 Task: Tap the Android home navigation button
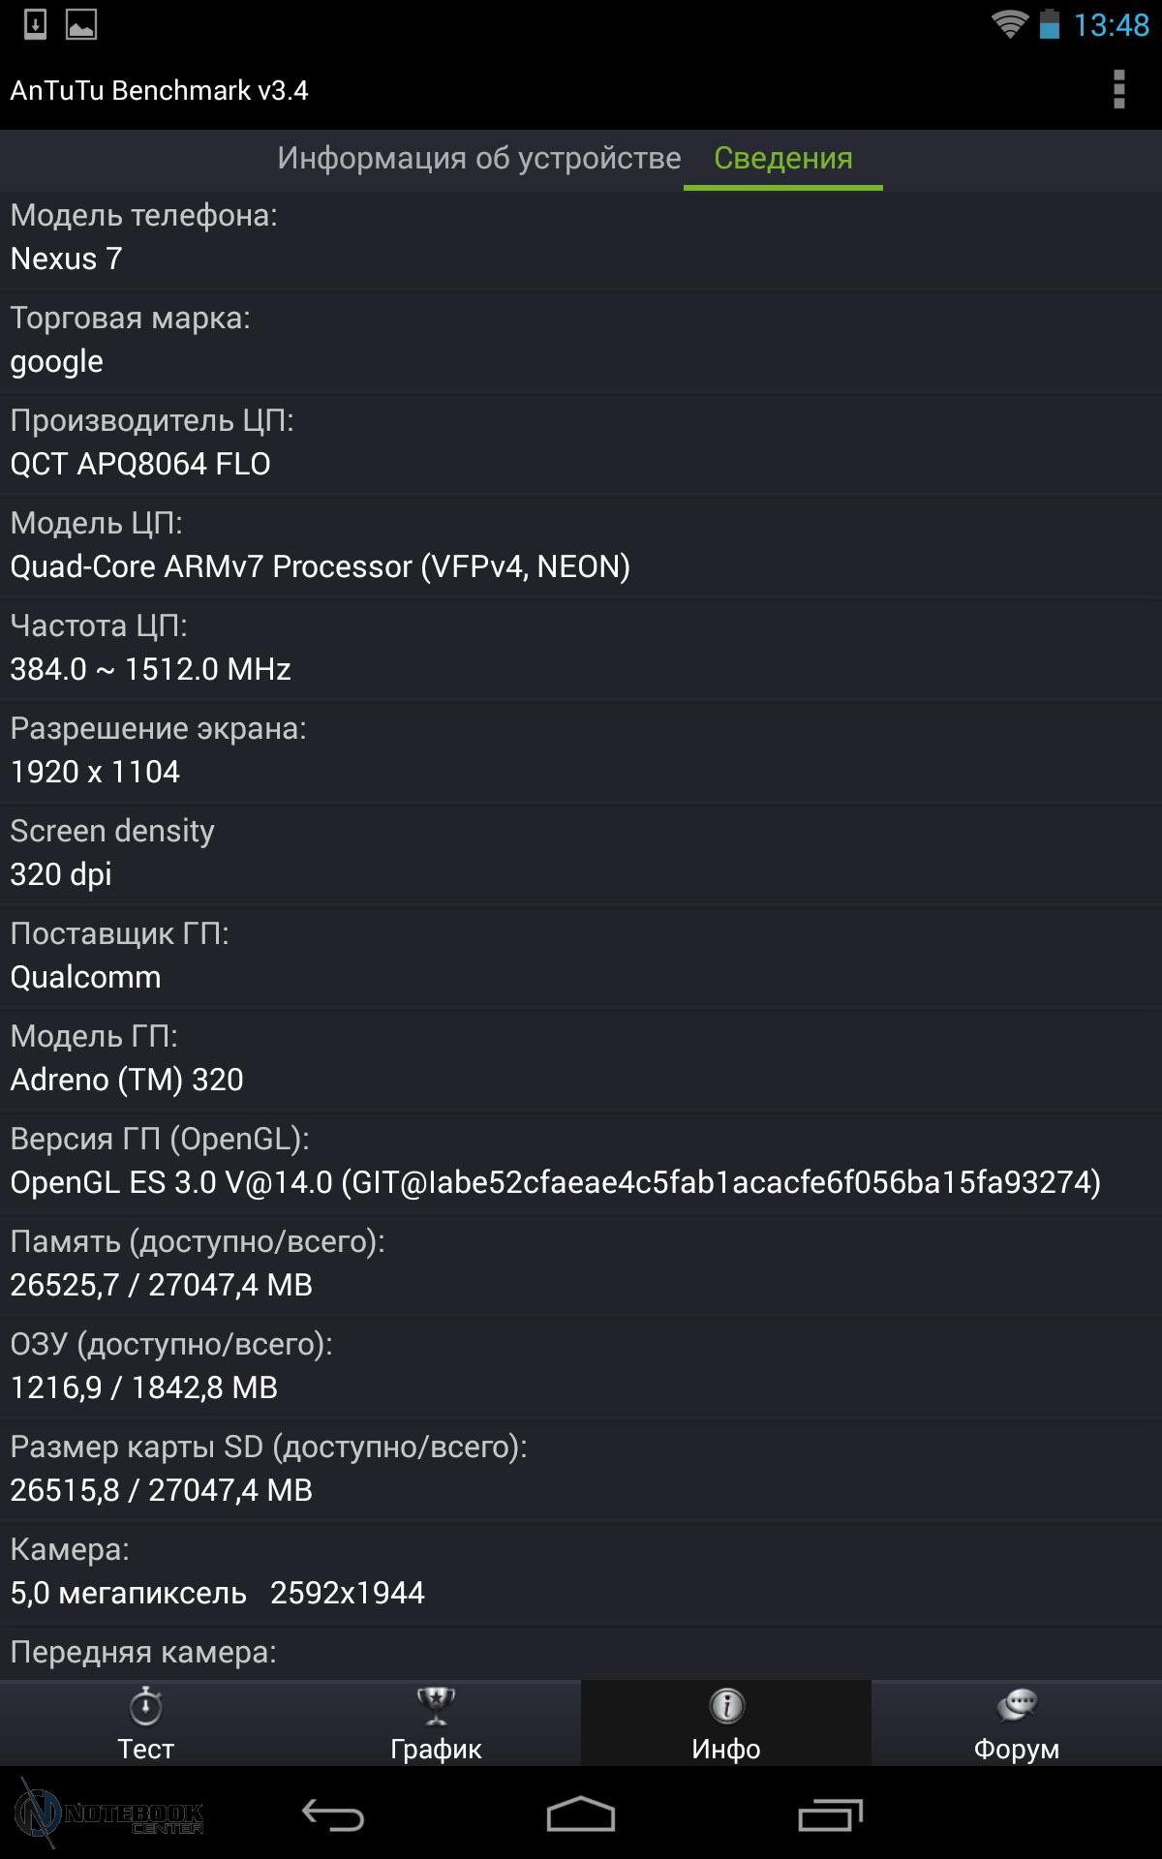click(581, 1814)
